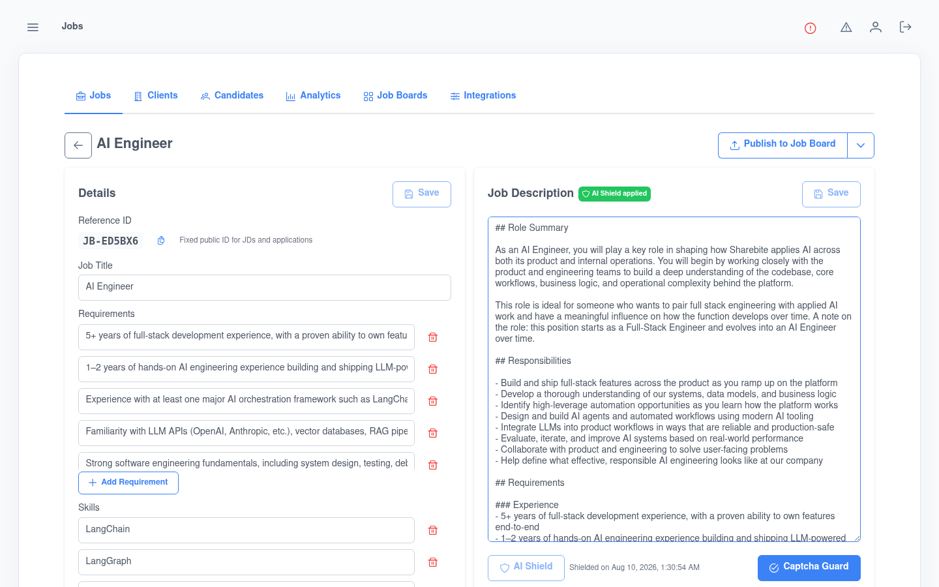Image resolution: width=939 pixels, height=587 pixels.
Task: Click the AI Shield applied badge
Action: 614,194
